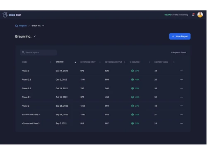The image size is (207, 155).
Task: Open the Phase 2.3 report
Action: tap(26, 80)
